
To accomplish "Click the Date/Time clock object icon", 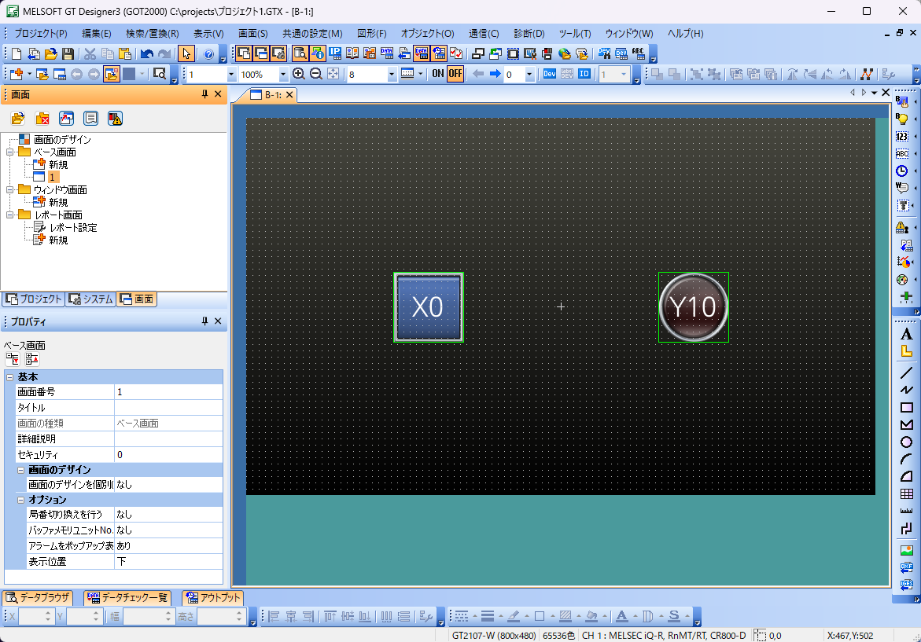I will pos(903,171).
